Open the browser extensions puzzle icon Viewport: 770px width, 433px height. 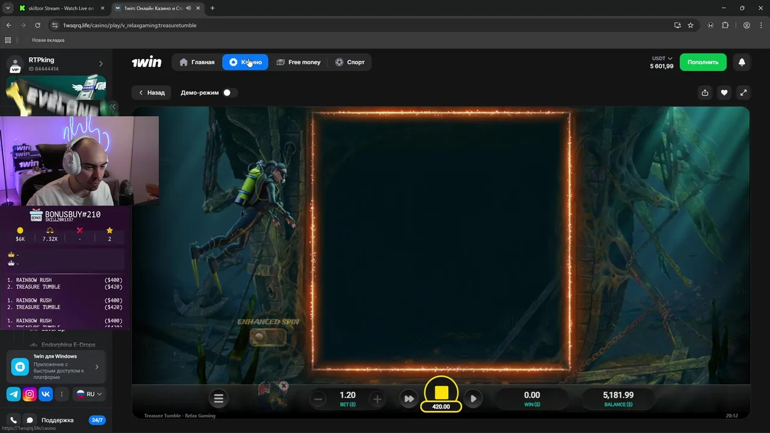[725, 25]
